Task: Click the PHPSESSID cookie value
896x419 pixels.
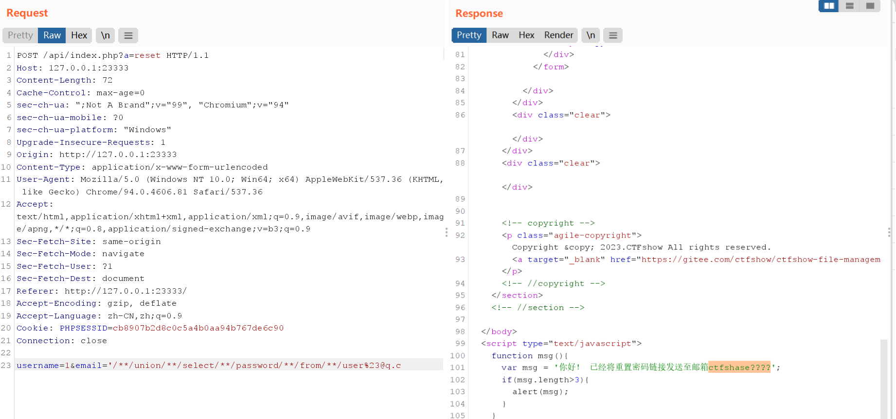Action: point(198,328)
